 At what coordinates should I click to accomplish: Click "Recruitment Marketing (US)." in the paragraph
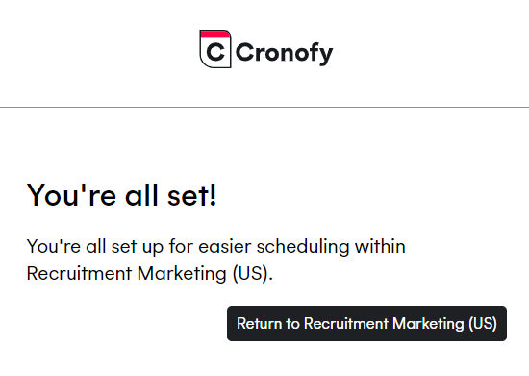(150, 273)
